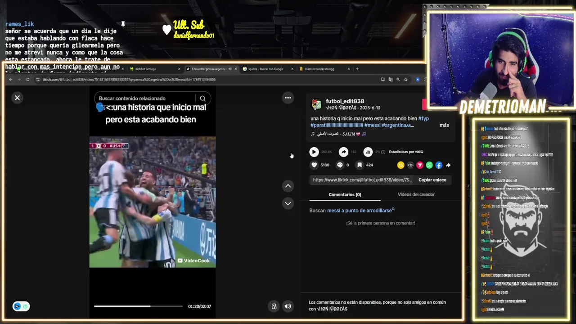Viewport: 576px width, 324px height.
Task: Click the futbol_edit838 avatar picture
Action: [317, 104]
